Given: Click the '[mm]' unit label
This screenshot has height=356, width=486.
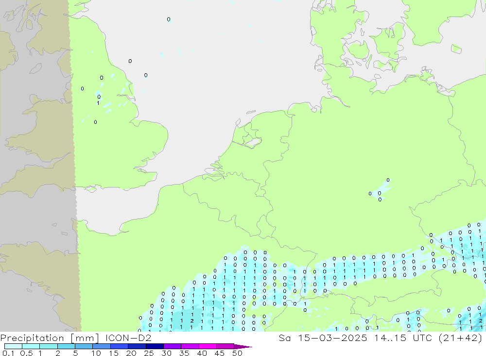Looking at the screenshot, I should coord(85,338).
